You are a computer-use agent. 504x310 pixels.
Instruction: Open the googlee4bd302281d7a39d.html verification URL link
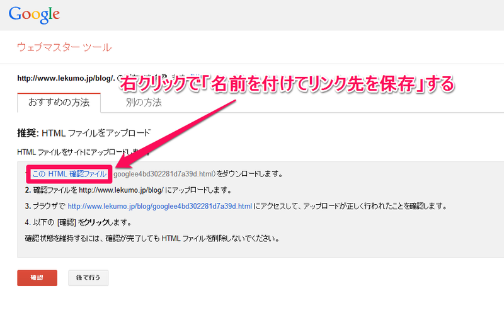click(160, 206)
